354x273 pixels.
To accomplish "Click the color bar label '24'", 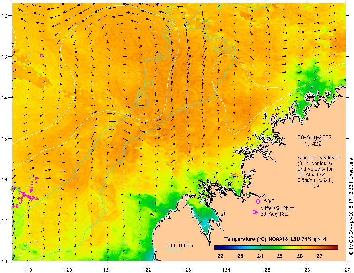I will [x=260, y=256].
